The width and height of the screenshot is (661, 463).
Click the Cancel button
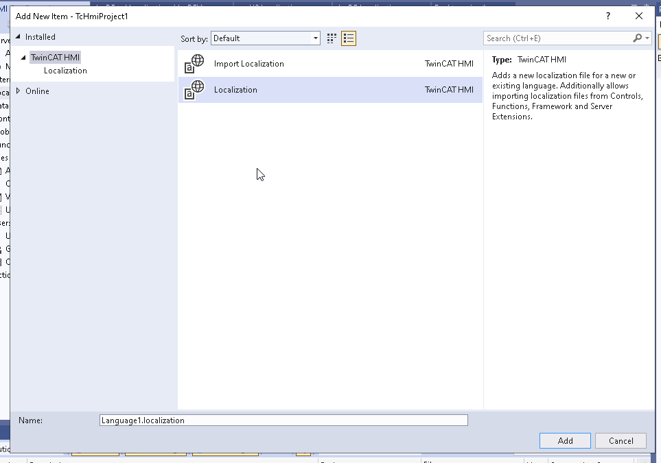point(621,440)
